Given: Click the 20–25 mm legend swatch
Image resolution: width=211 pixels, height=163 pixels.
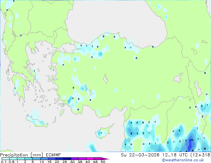Looking at the screenshot, I should [x=59, y=159].
